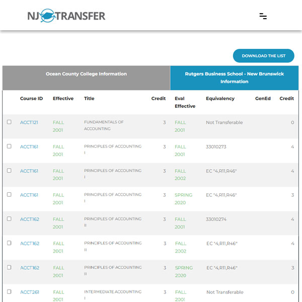The image size is (302, 302).
Task: Click the Ocean County College Information header
Action: (x=86, y=78)
